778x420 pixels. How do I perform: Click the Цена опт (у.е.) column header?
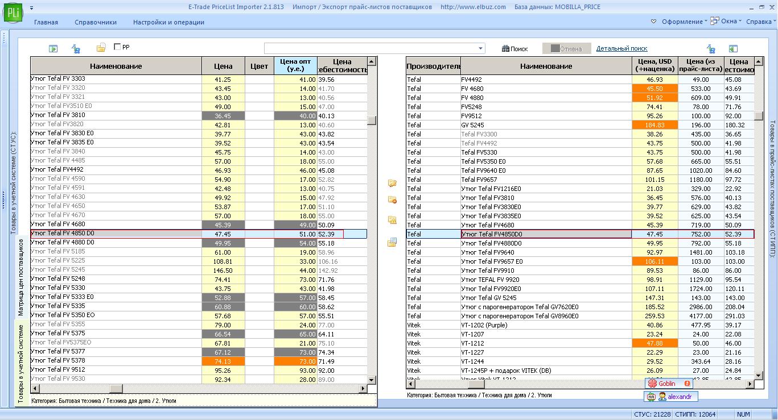pos(295,66)
